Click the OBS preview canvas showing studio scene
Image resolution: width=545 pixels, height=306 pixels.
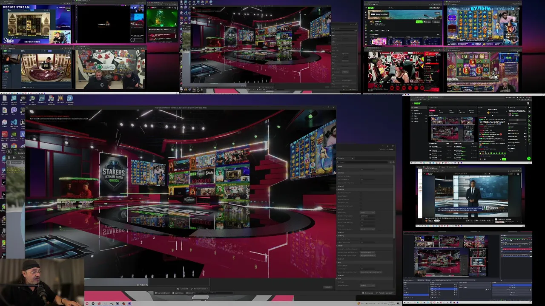coord(451,256)
